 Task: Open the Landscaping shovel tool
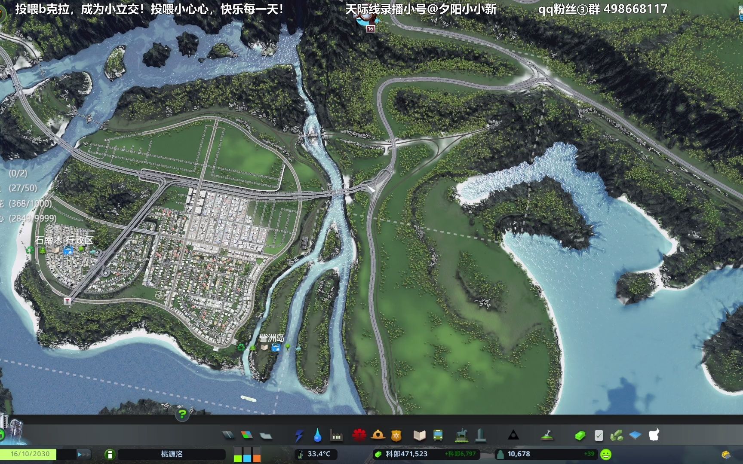547,436
